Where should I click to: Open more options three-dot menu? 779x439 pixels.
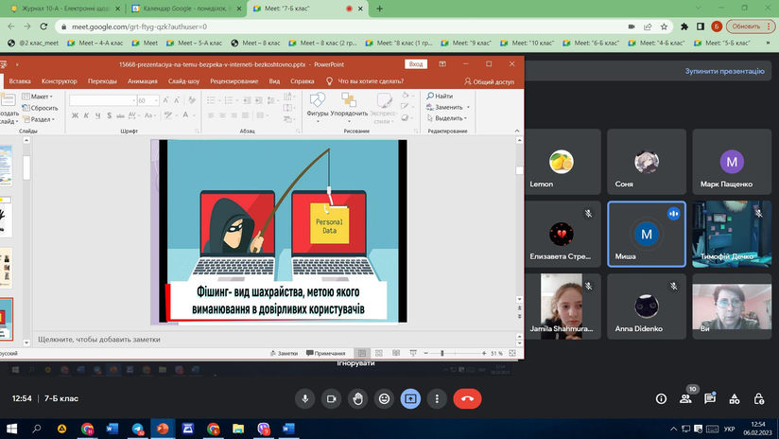pos(438,399)
